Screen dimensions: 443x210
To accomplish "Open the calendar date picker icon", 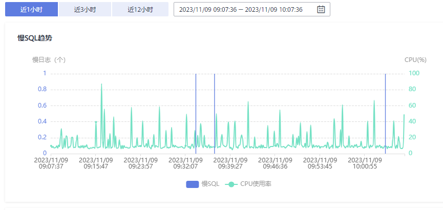I will pos(321,9).
